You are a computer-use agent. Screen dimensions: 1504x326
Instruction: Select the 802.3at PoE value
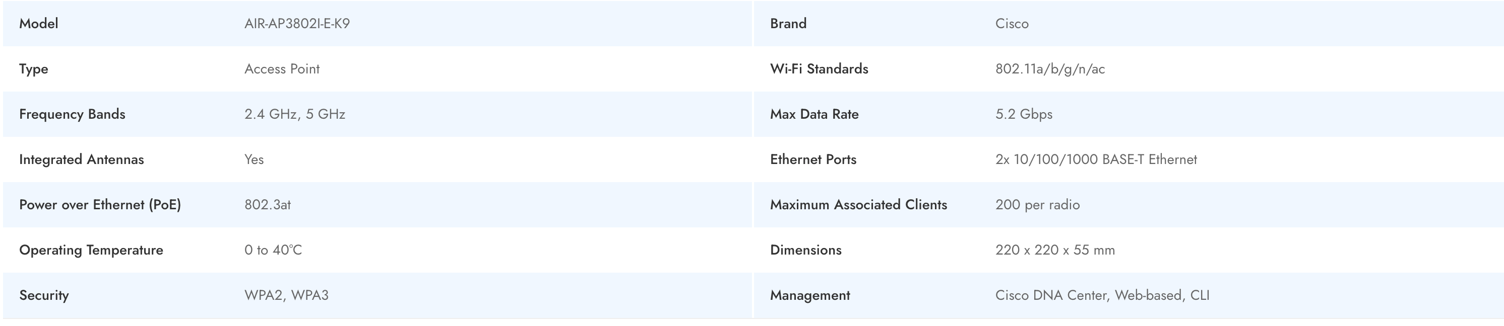(268, 205)
